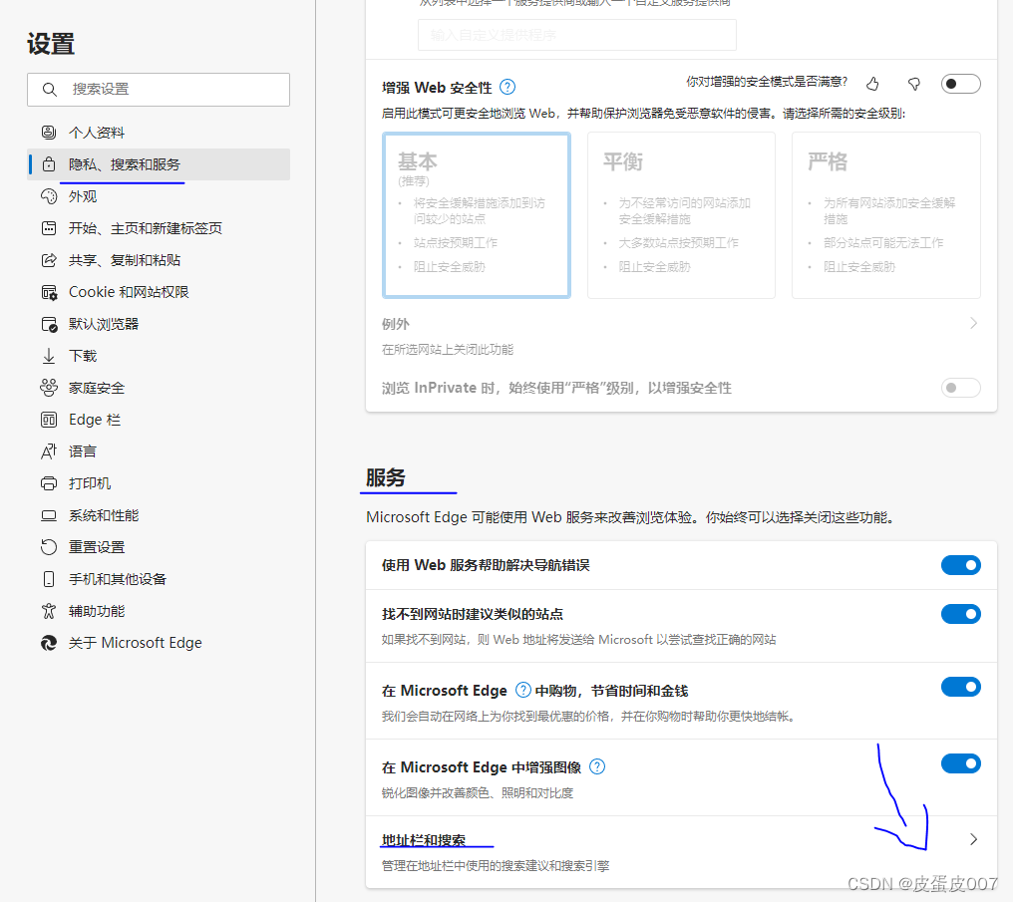The image size is (1013, 902).
Task: Click the printer icon for 打印机
Action: [x=49, y=483]
